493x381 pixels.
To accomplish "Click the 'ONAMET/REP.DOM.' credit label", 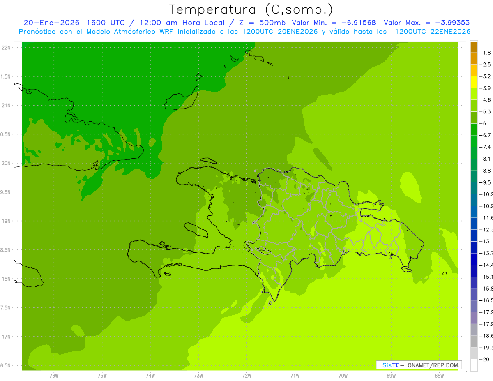I will click(433, 365).
